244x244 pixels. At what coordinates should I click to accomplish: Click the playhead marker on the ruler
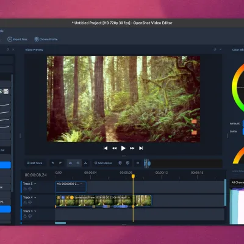coord(133,176)
